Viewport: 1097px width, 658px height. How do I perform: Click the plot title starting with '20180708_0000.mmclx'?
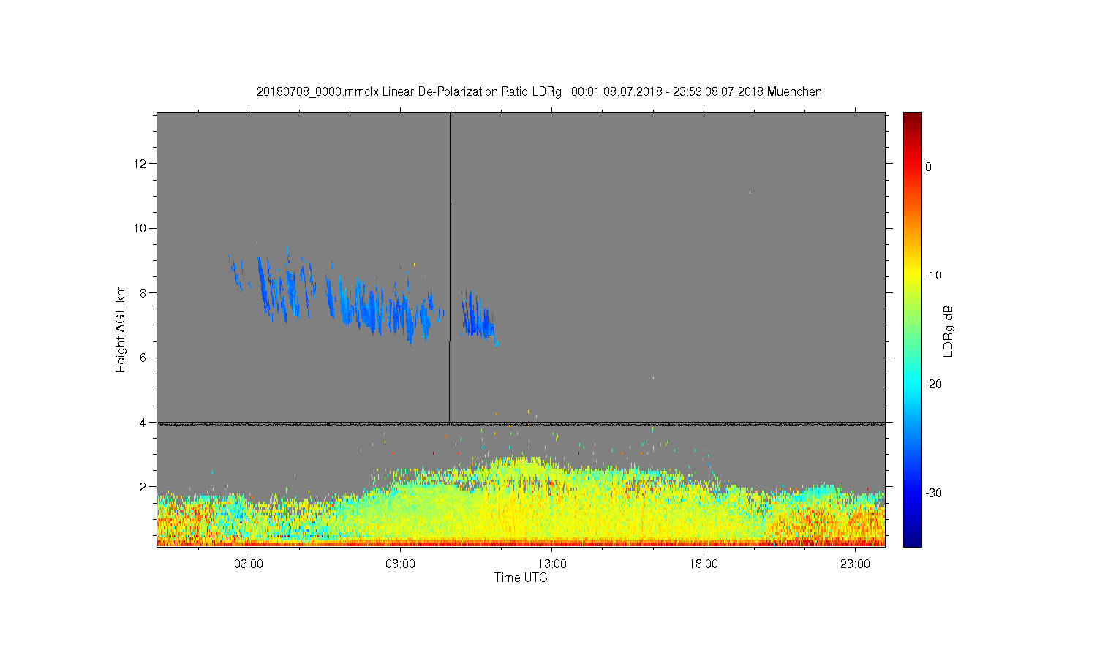pyautogui.click(x=539, y=92)
